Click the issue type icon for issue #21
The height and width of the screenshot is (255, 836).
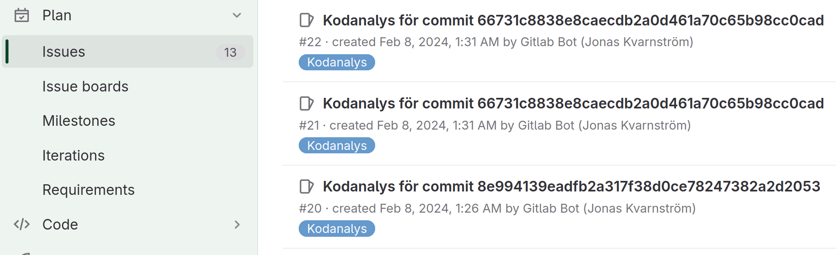(x=306, y=103)
